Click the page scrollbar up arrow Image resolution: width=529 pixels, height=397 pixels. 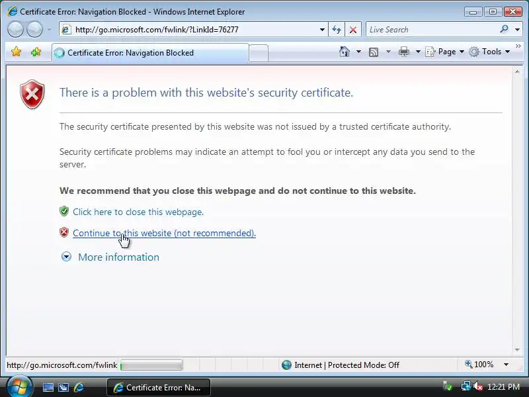coord(517,72)
